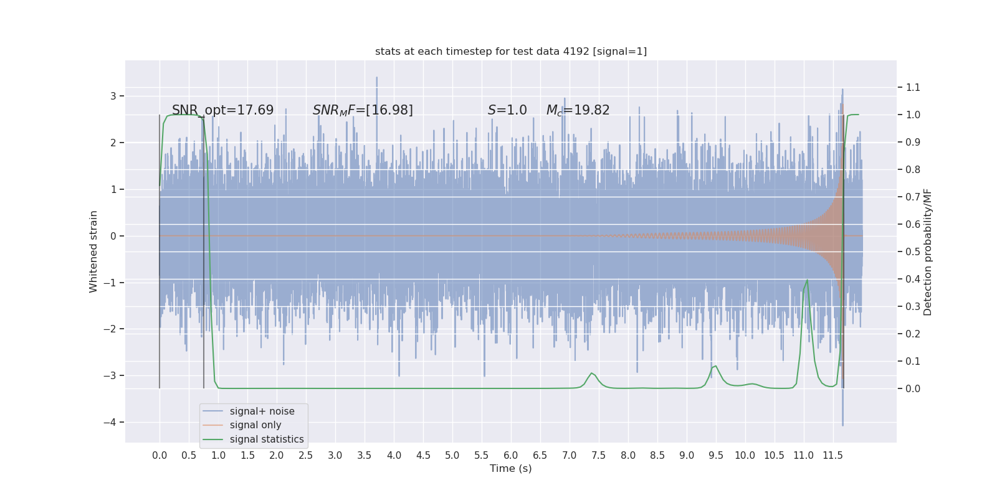Click the vertical marker line near 0.75 s
Screen dimensions: 997x498
coord(204,252)
